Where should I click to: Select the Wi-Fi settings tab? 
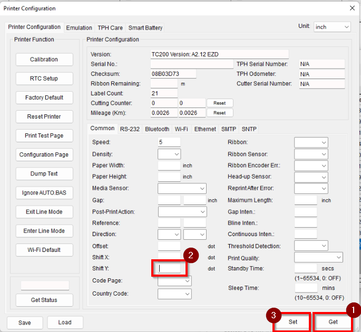(x=181, y=129)
